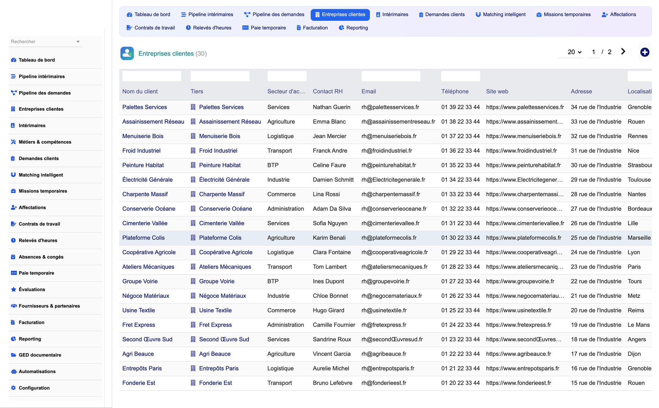Click building icon beside Palettes Services tiers
This screenshot has height=408, width=659.
[193, 107]
